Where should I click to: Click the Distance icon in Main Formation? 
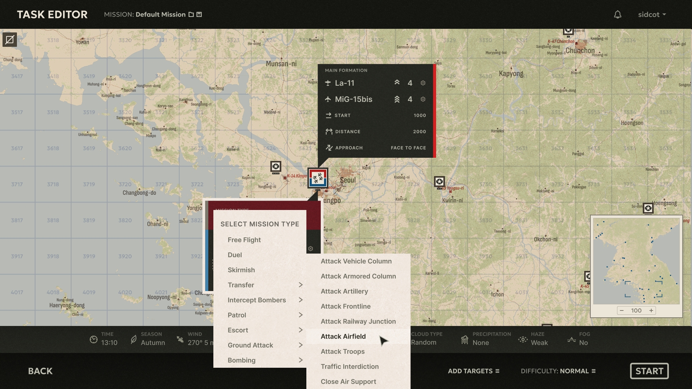[329, 131]
